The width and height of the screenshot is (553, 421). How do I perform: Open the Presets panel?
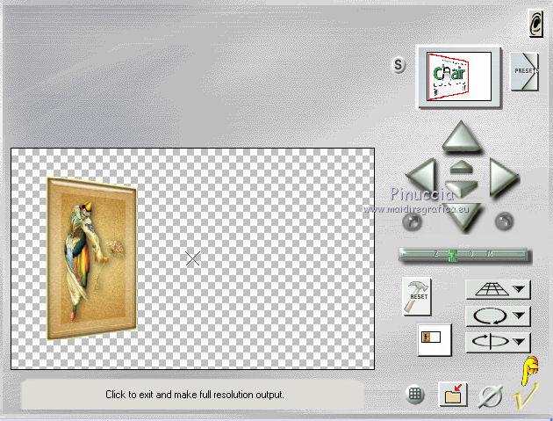click(x=524, y=72)
